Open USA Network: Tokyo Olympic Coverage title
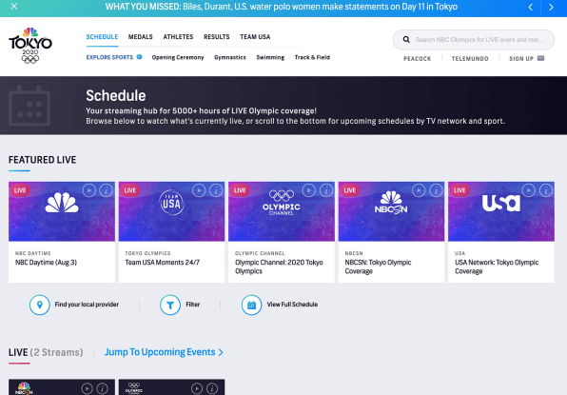Viewport: 567px width, 395px height. (497, 267)
